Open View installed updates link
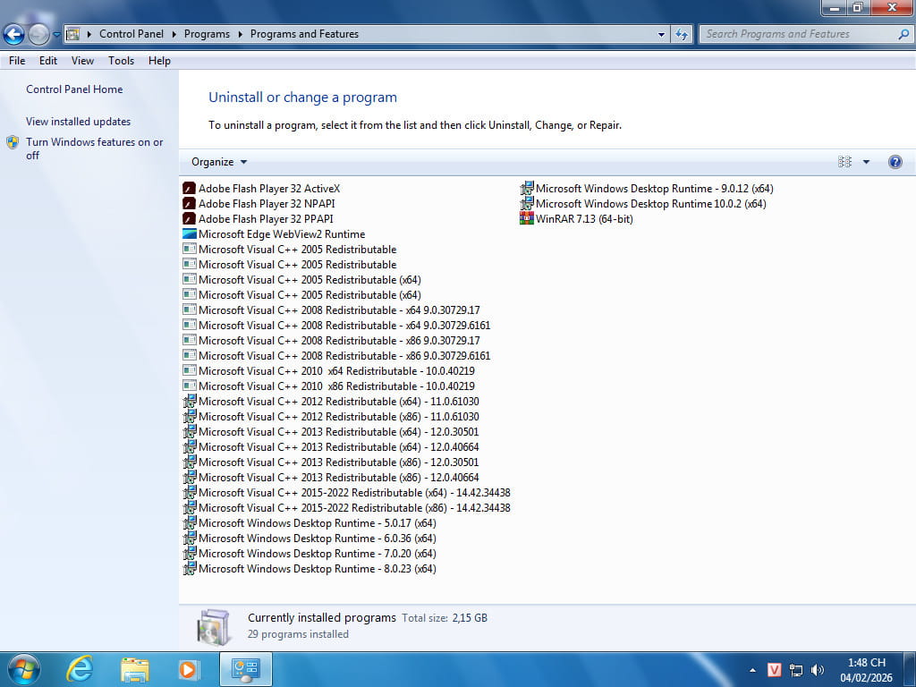This screenshot has width=916, height=687. [x=79, y=122]
